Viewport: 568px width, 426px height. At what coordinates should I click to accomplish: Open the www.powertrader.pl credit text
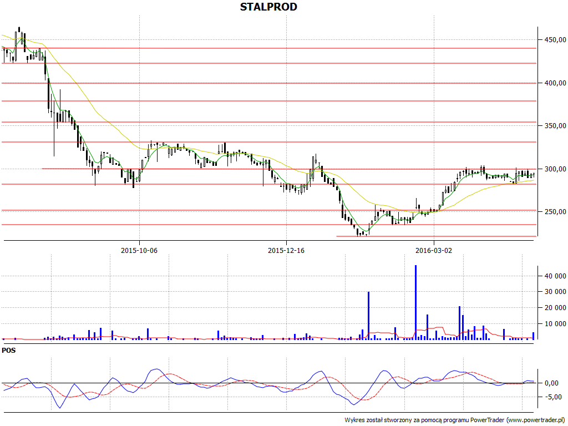[x=536, y=420]
